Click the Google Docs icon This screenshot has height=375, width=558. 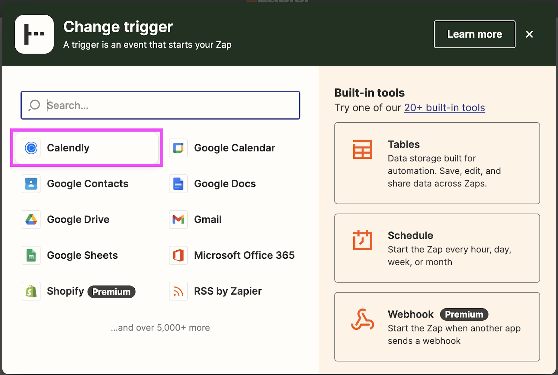[x=178, y=184]
